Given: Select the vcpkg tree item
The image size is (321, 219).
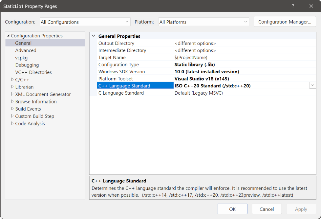Looking at the screenshot, I should coord(21,58).
